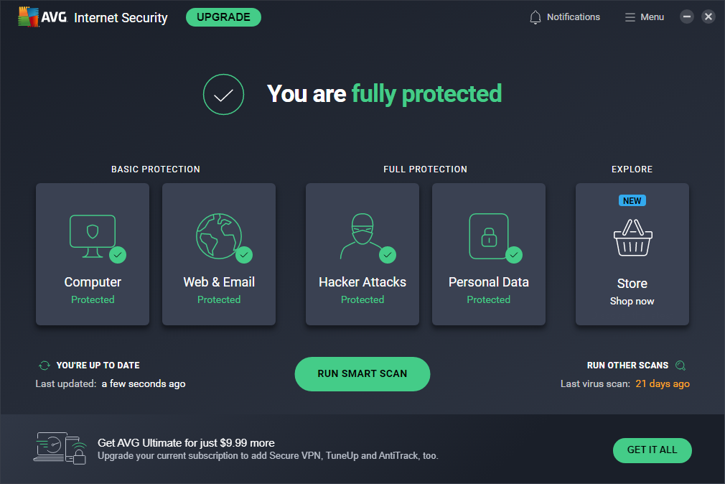
Task: Click the large protected status checkmark circle
Action: (223, 94)
